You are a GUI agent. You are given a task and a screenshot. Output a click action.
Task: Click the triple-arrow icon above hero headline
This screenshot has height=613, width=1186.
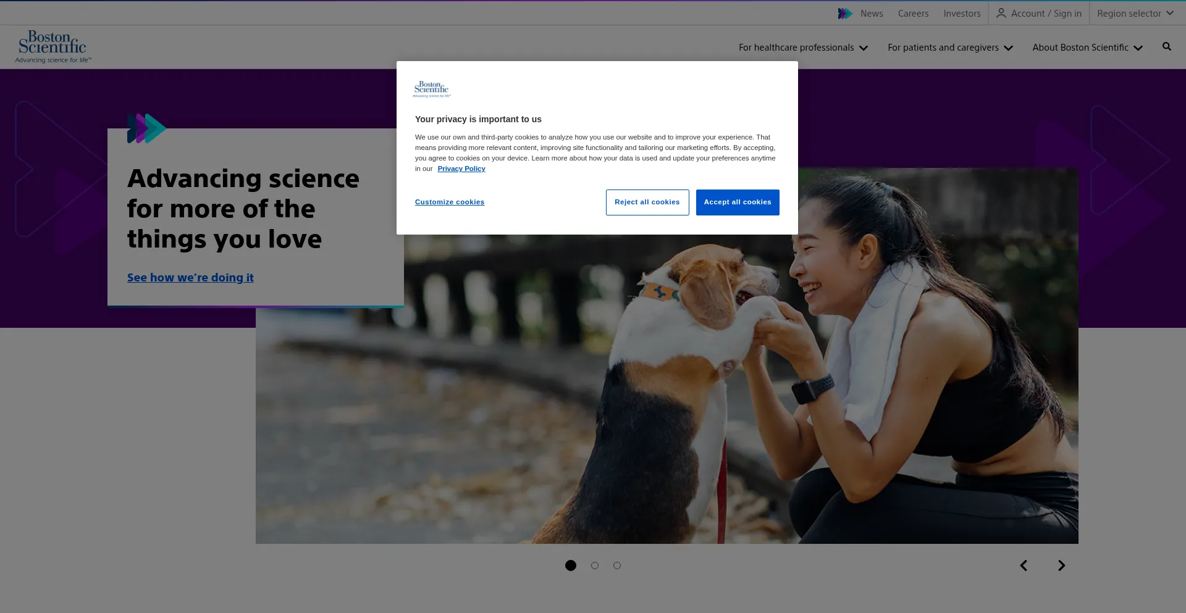(x=146, y=128)
